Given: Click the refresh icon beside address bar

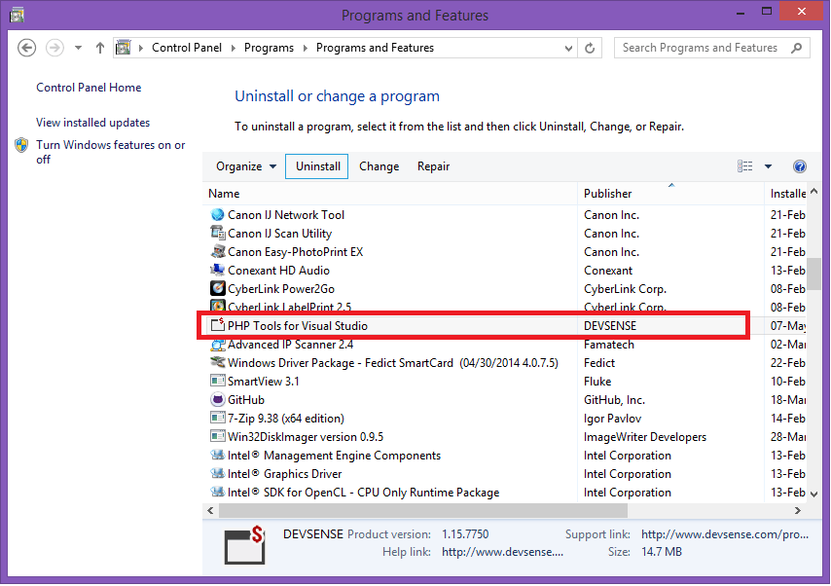Looking at the screenshot, I should (x=592, y=47).
